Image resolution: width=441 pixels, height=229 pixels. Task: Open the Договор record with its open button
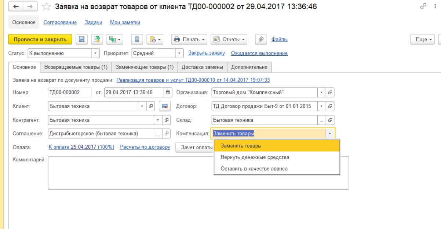click(x=330, y=106)
